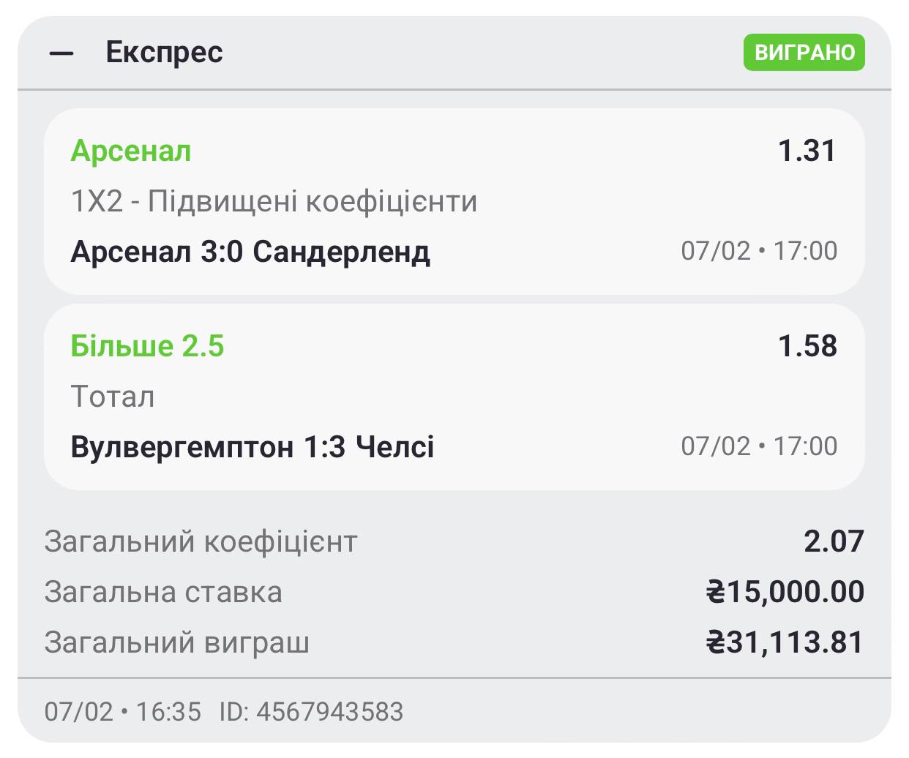The image size is (909, 758).
Task: Click the Тотал market label
Action: (113, 397)
